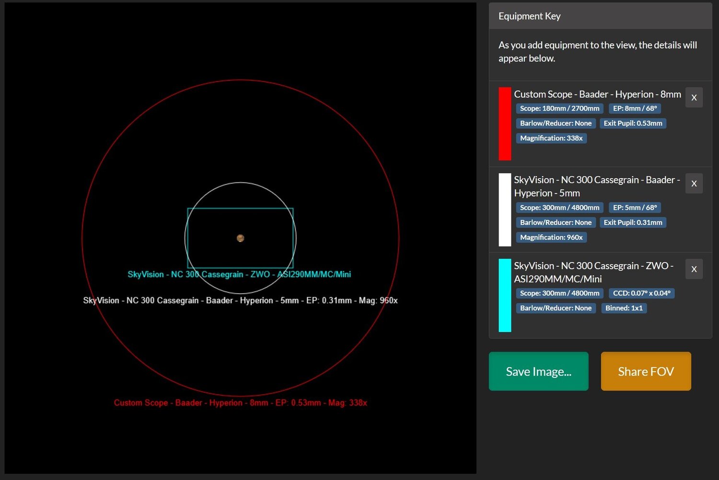Screen dimensions: 719x480
Task: Remove the ZWO ASI290MM/MC/Mini camera entry
Action: [694, 269]
